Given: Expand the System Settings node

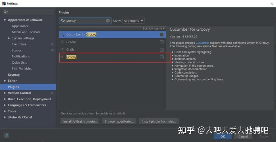Looking at the screenshot, I should 9,38.
